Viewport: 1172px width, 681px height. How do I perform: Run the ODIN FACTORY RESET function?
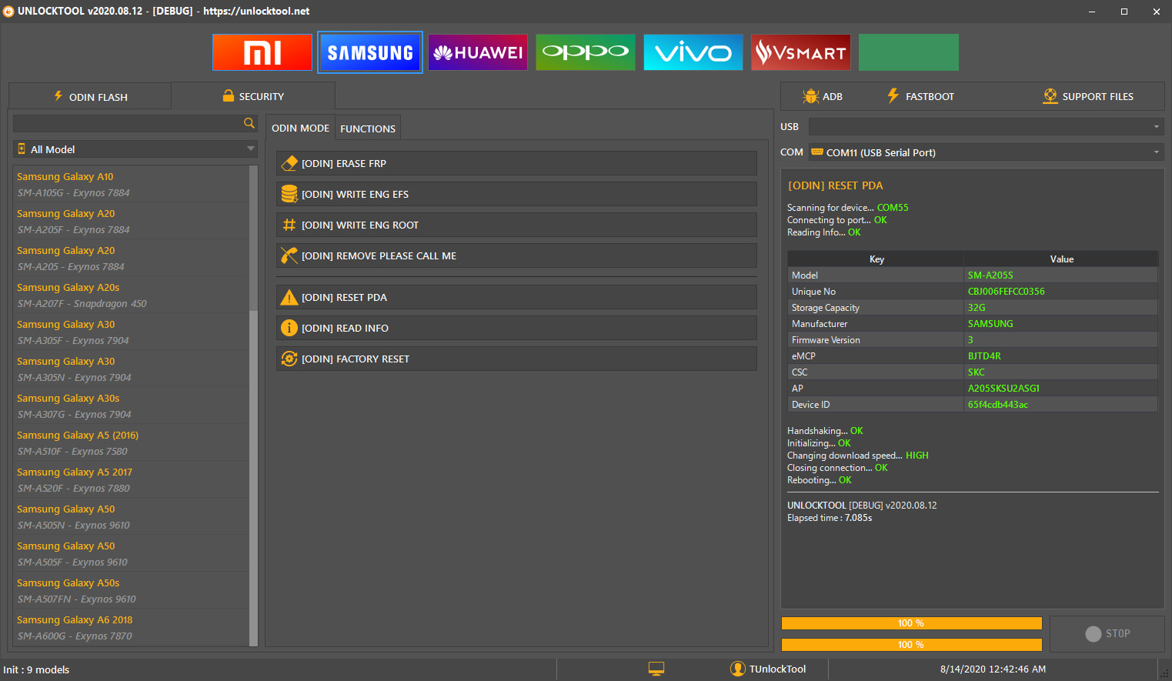coord(516,359)
